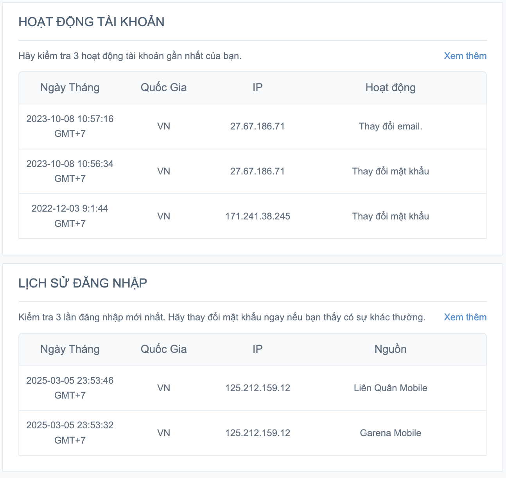Select the Thay đổi email. activity cell
Image resolution: width=506 pixels, height=478 pixels.
click(x=390, y=126)
